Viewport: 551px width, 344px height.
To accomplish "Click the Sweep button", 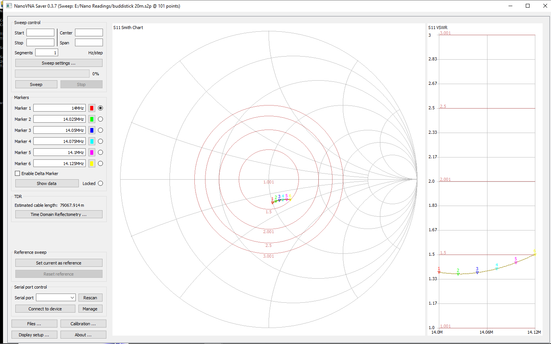I will tap(36, 84).
